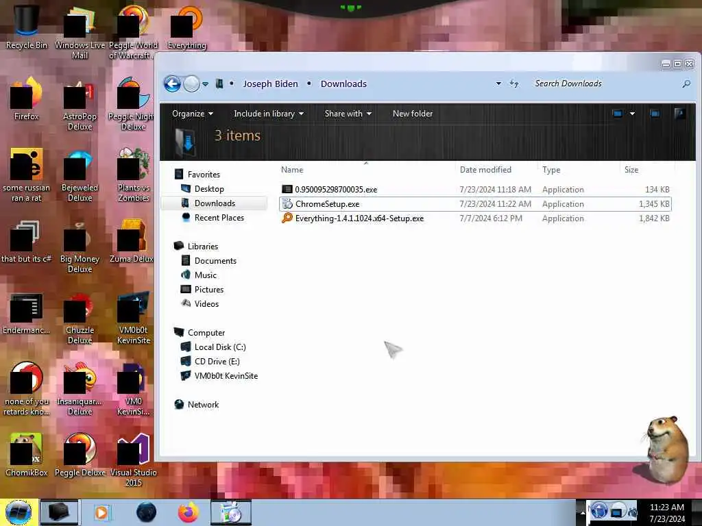Screen dimensions: 702x526
Task: Open AstroPop Deluxe desktop icon
Action: [x=80, y=104]
